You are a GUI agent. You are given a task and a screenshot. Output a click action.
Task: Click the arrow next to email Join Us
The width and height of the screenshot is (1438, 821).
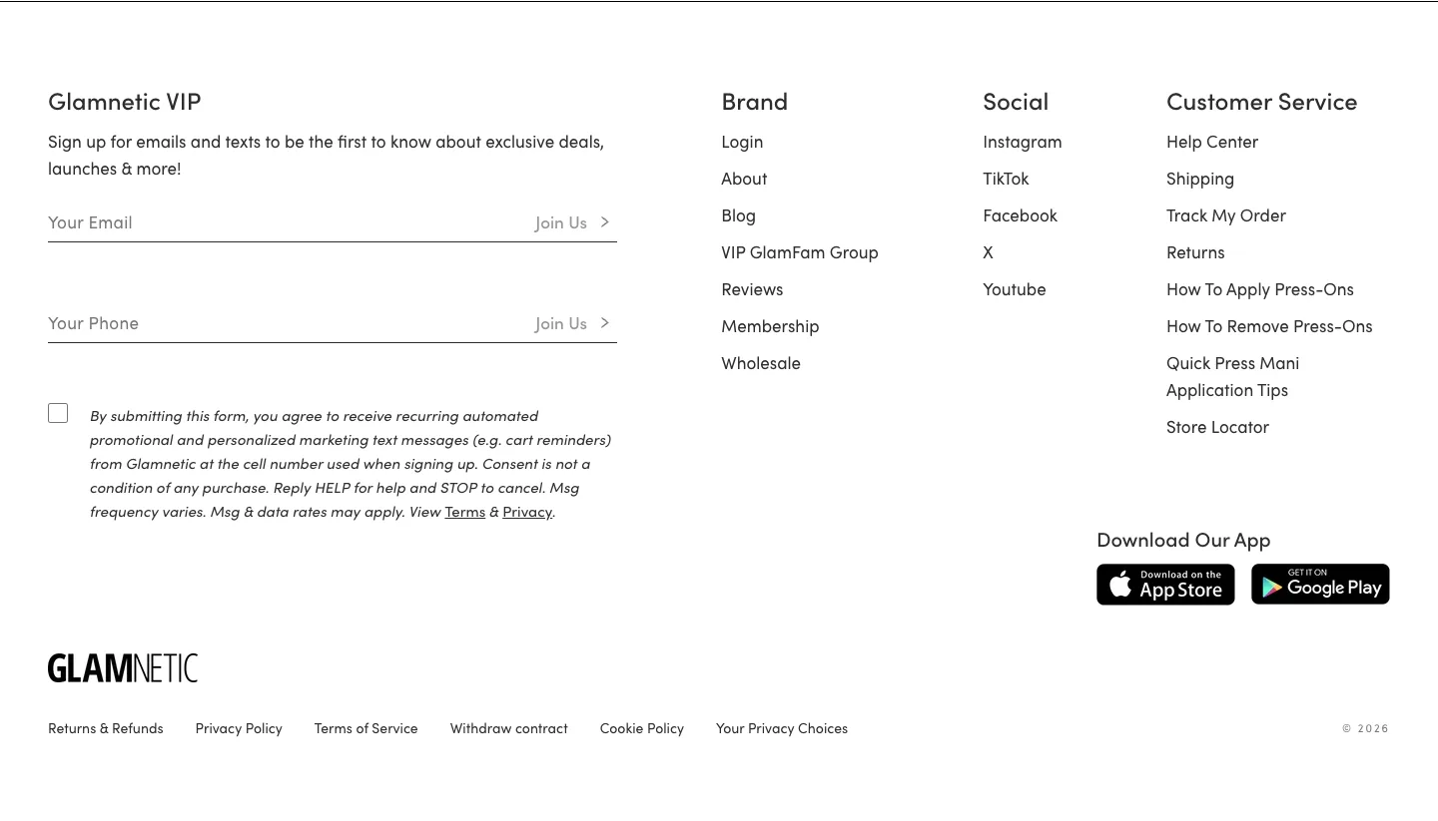click(604, 222)
